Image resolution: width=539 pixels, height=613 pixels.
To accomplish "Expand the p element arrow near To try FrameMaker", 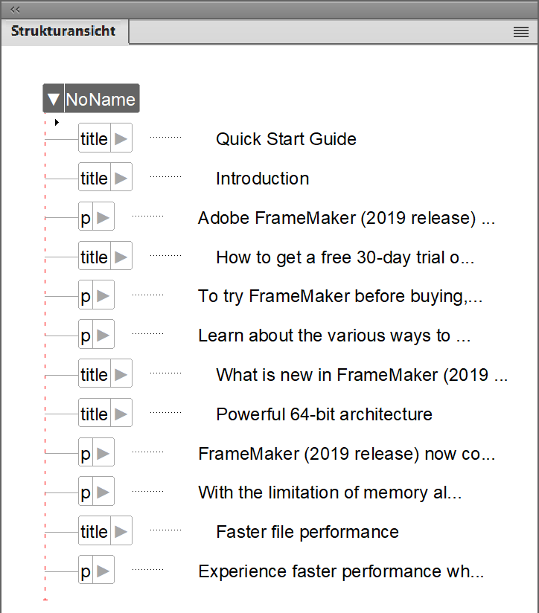I will point(103,295).
